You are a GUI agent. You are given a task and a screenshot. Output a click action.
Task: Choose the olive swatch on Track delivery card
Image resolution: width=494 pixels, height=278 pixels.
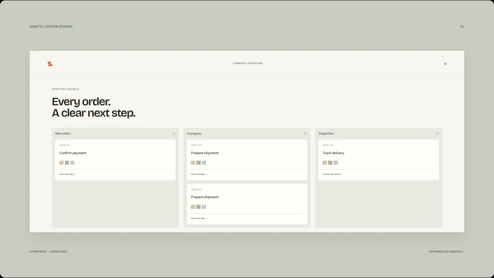(330, 163)
